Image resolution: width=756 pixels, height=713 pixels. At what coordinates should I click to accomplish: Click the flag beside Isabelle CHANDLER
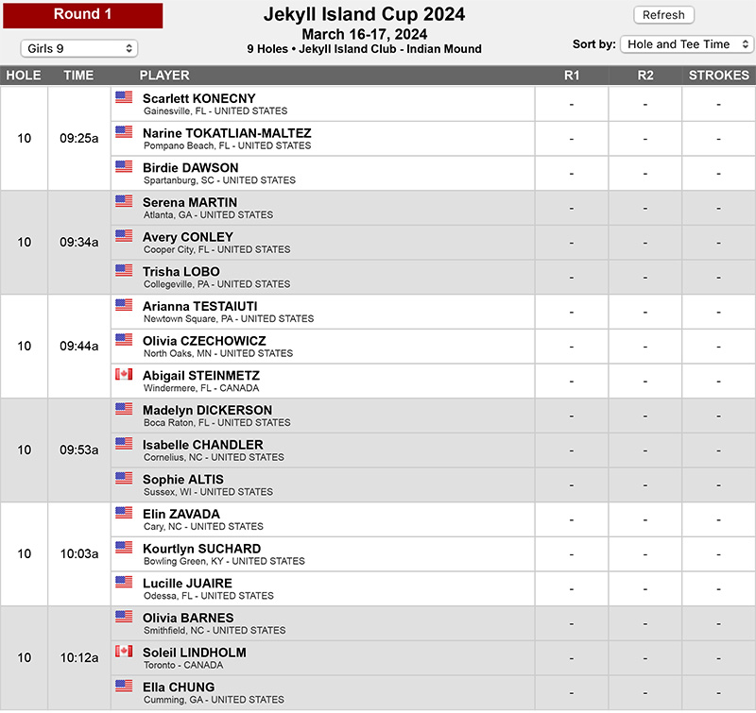click(124, 444)
